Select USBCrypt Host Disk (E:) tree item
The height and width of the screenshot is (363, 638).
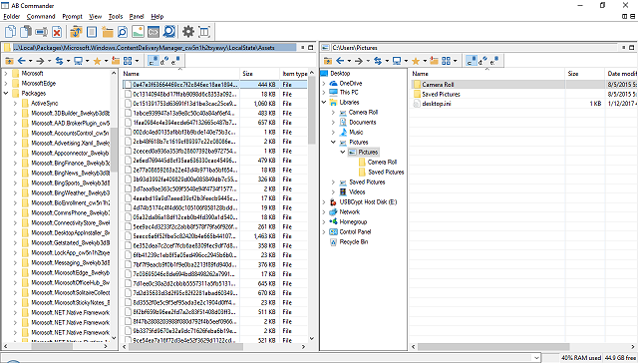[x=368, y=201]
